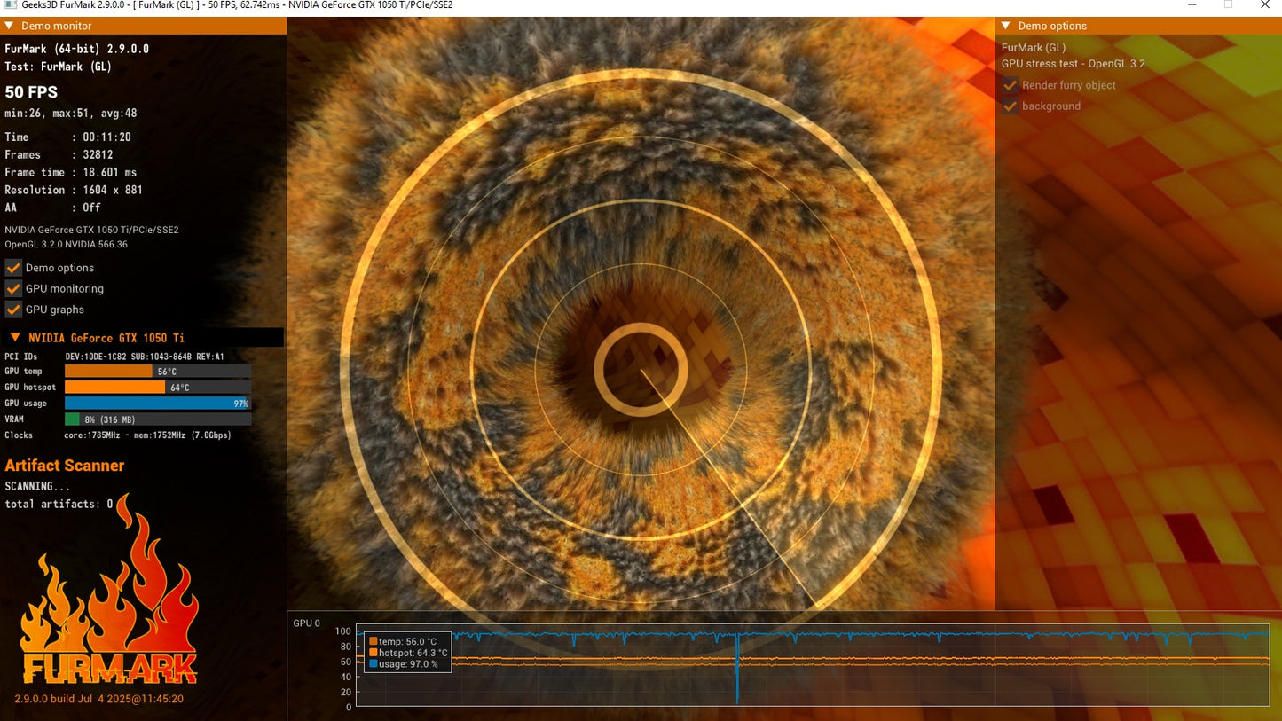Click the GPU usage bar showing 97%
The height and width of the screenshot is (721, 1282).
click(x=158, y=404)
